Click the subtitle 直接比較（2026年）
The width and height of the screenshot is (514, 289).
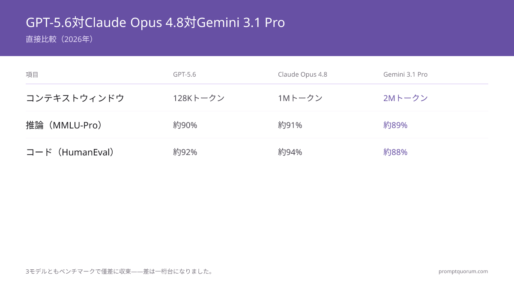(60, 39)
